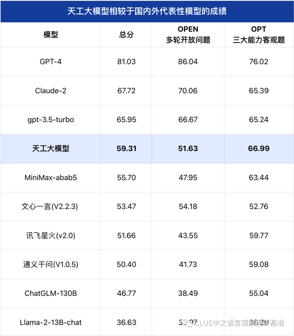Select the 讯飞星火(v2.0) model cell
294x336 pixels.
click(x=51, y=236)
